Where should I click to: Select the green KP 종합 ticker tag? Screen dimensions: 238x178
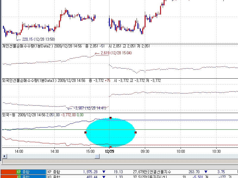31,172
